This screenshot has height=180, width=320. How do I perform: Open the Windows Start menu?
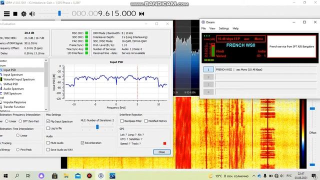5,175
